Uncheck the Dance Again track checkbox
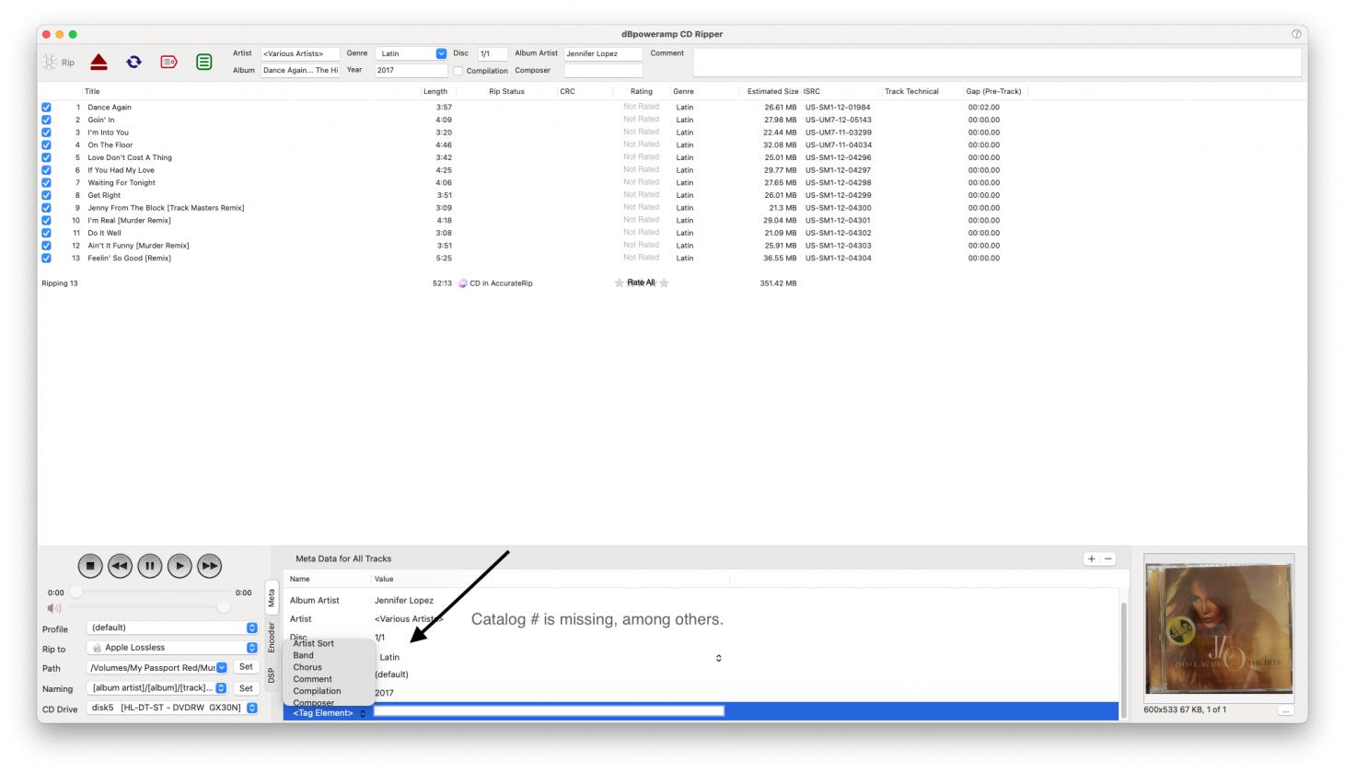Viewport: 1345px width, 772px height. (46, 108)
